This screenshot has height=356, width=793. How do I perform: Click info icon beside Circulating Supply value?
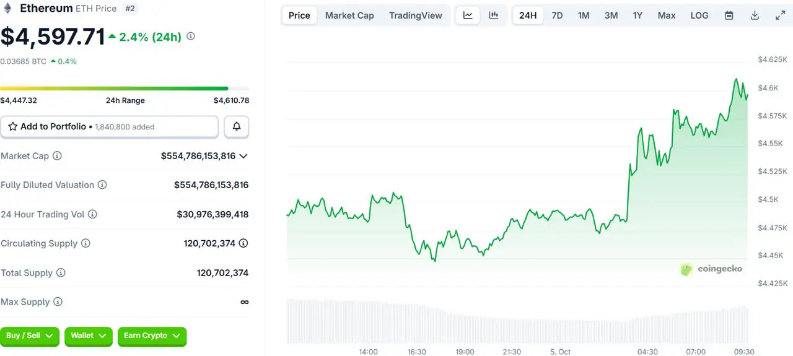243,243
